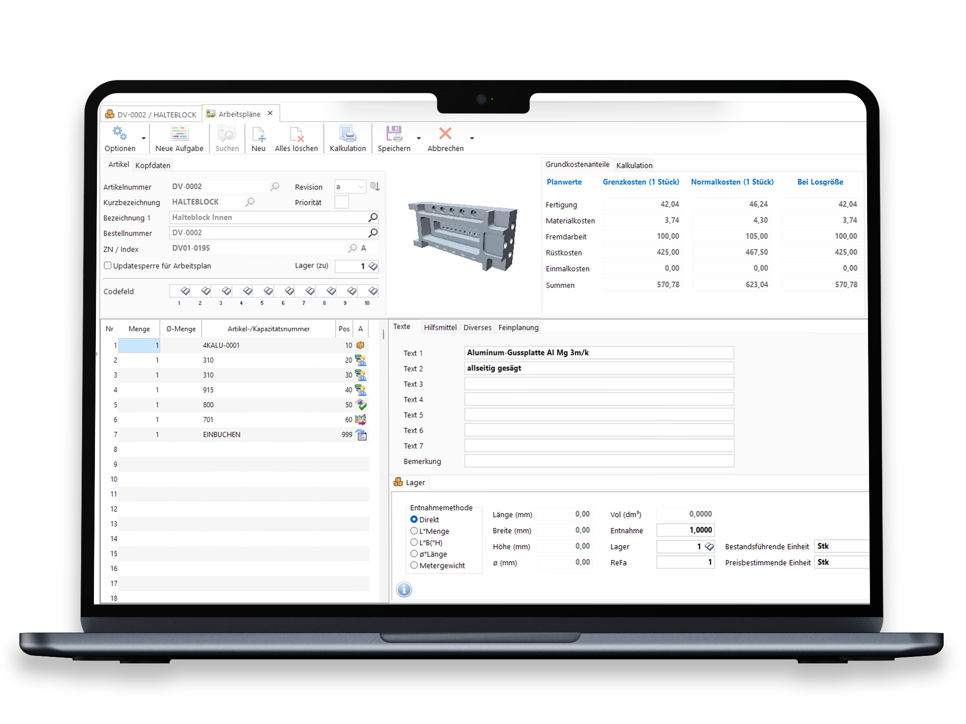
Task: Select the Direkt radio button
Action: (x=414, y=519)
